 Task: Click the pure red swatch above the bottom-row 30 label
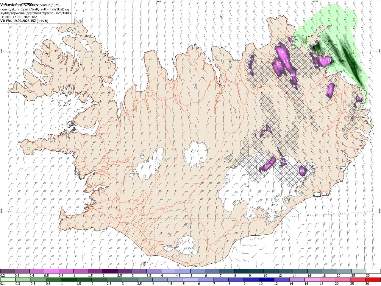(x=373, y=280)
